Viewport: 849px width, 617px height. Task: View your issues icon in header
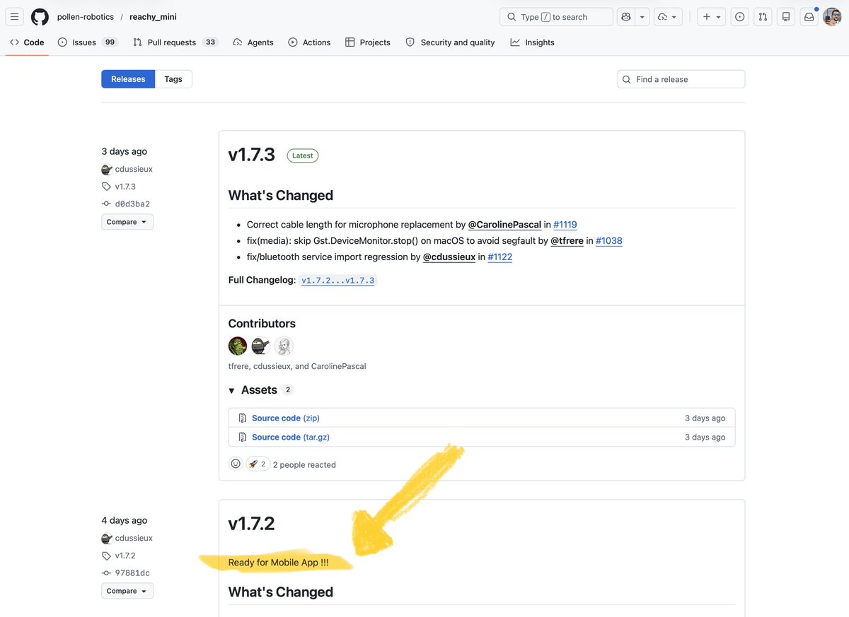point(740,17)
